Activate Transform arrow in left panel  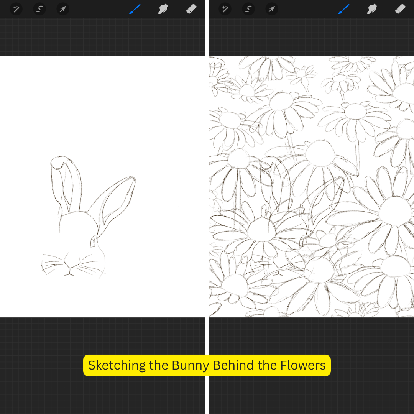pyautogui.click(x=62, y=9)
